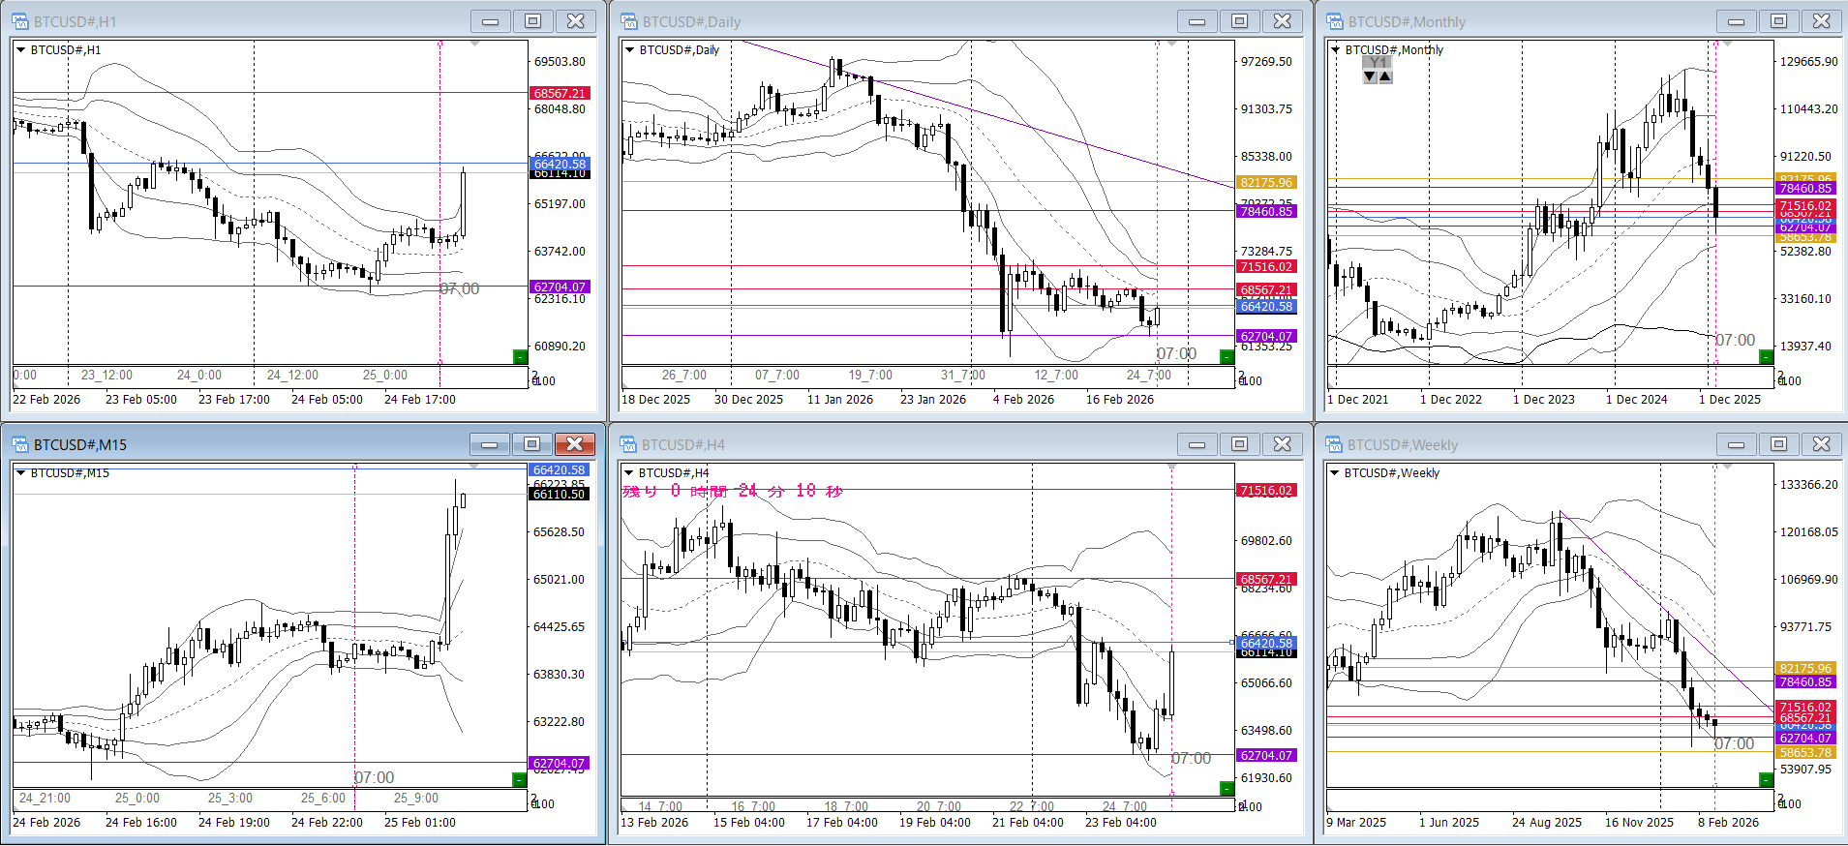This screenshot has height=846, width=1848.
Task: Click the Y1 button on the Monthly chart
Action: (x=1377, y=62)
